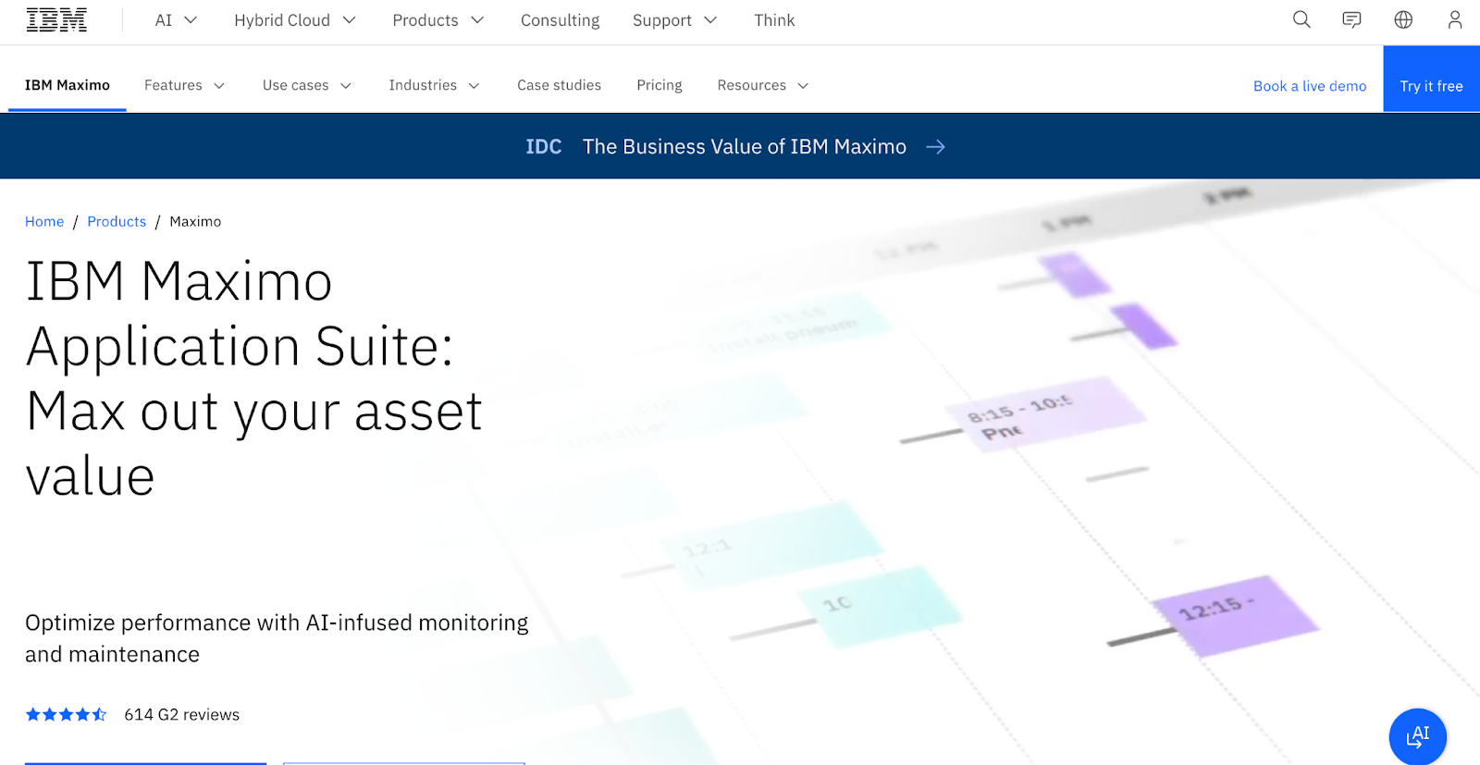Open the AI assistant floating button
1480x765 pixels.
pos(1417,736)
